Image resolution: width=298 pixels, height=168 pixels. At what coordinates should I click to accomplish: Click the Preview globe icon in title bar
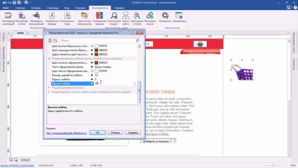(x=19, y=3)
